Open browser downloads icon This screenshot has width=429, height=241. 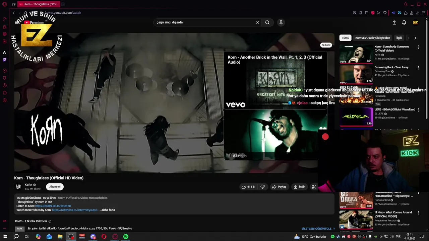point(418,13)
